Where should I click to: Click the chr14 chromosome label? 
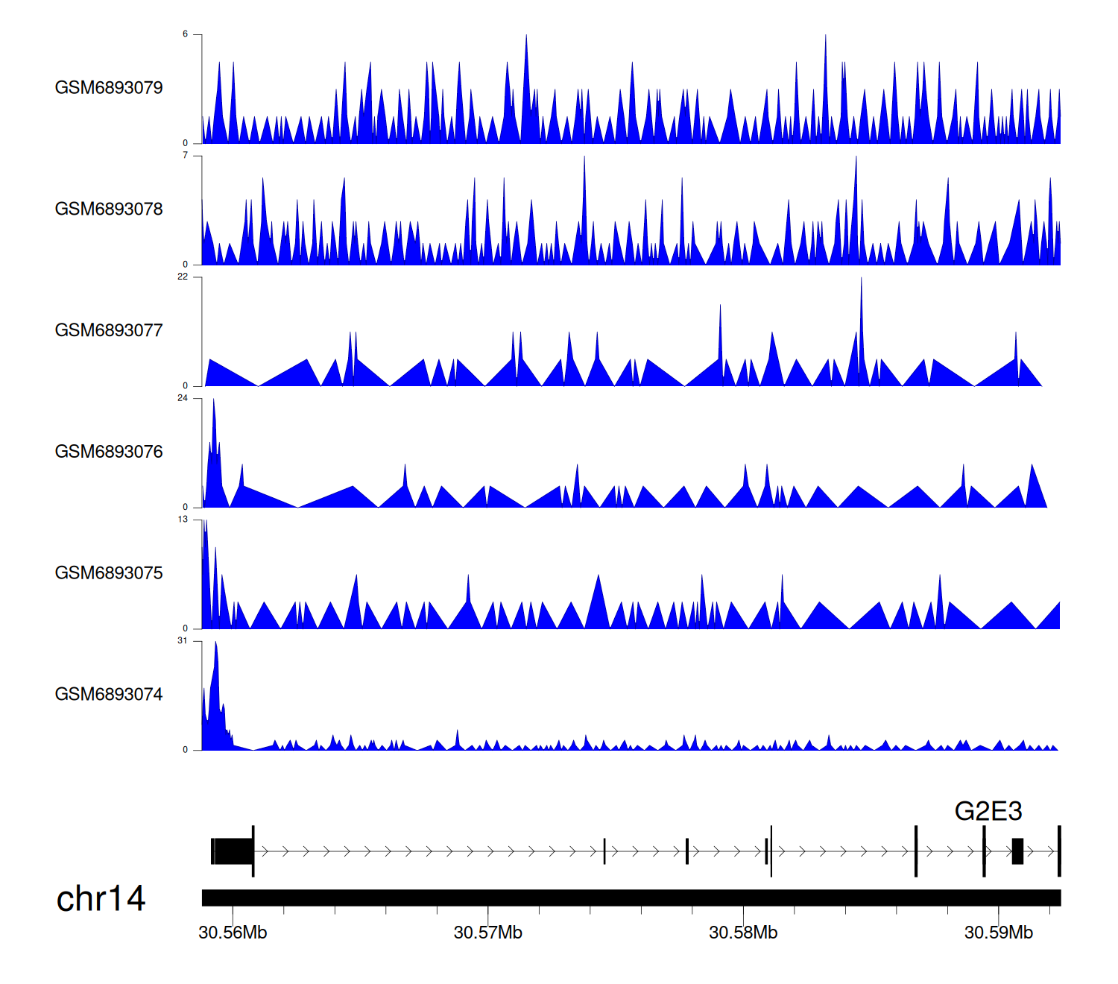101,899
